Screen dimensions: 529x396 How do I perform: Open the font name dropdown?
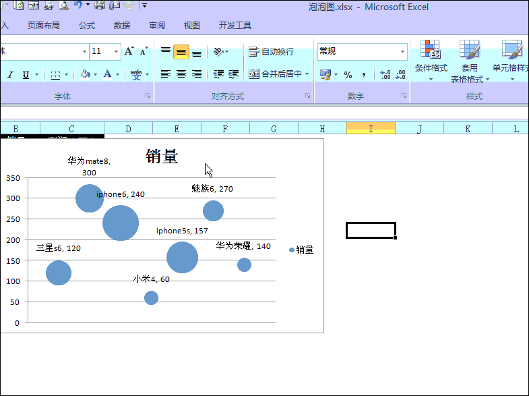84,52
